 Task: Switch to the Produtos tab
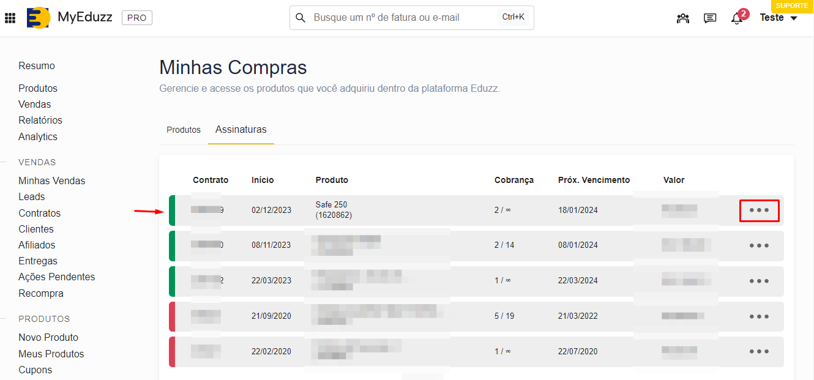[184, 130]
